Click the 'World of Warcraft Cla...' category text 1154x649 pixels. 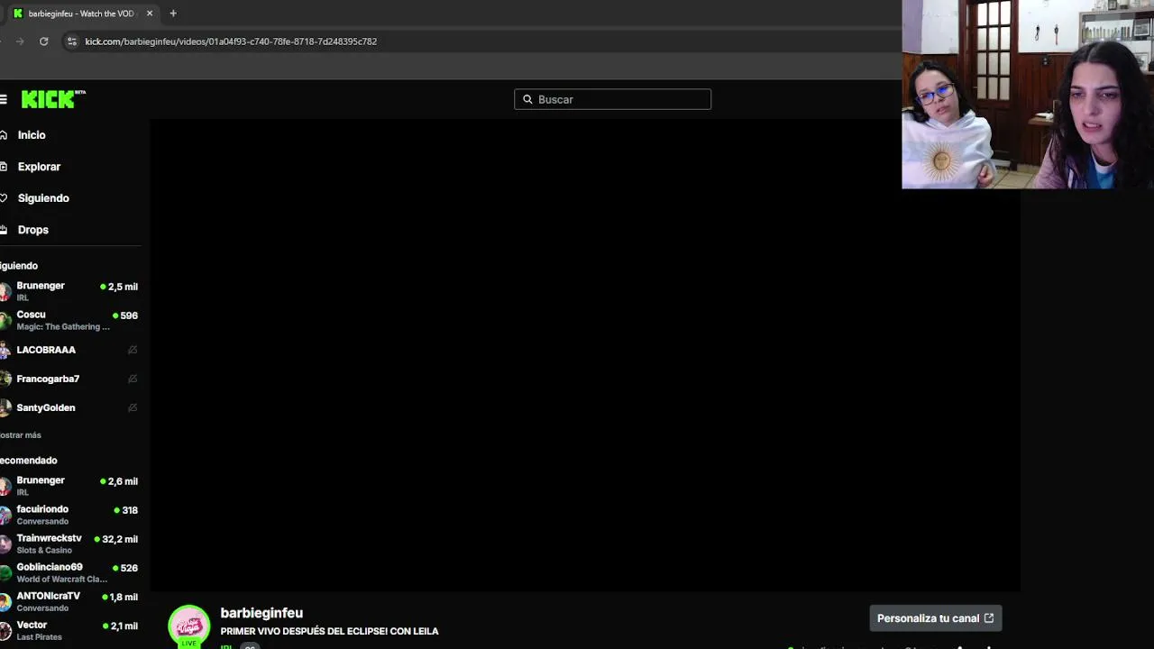tap(61, 580)
